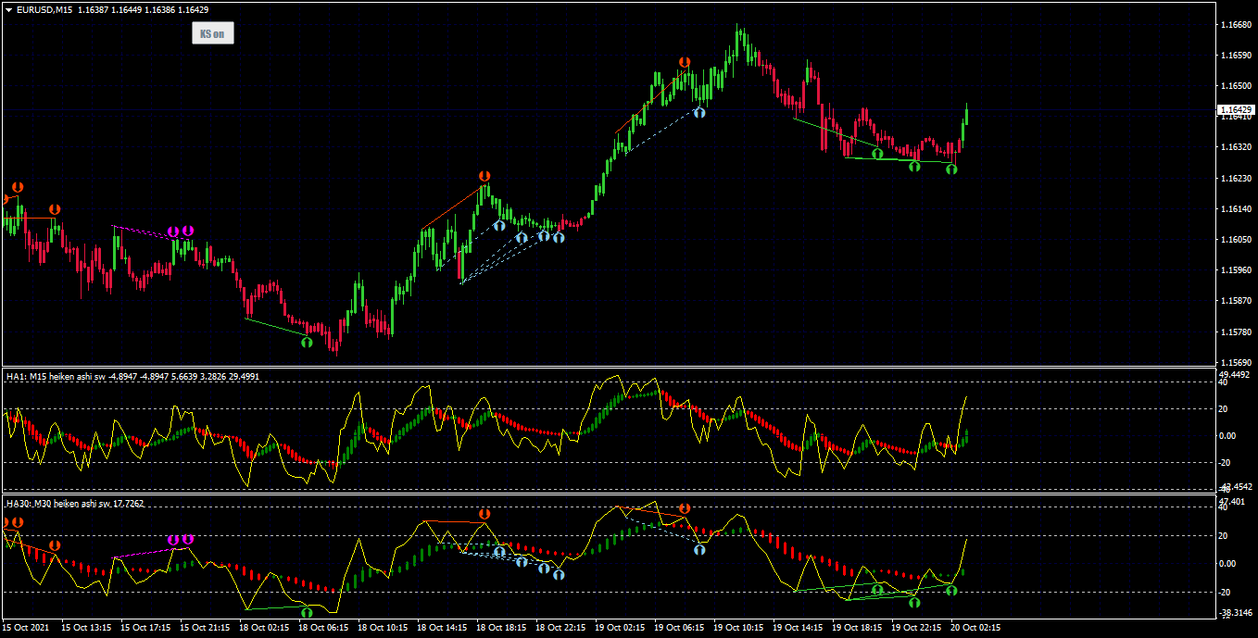Click the 18 Oct 18:15 time label

[502, 627]
